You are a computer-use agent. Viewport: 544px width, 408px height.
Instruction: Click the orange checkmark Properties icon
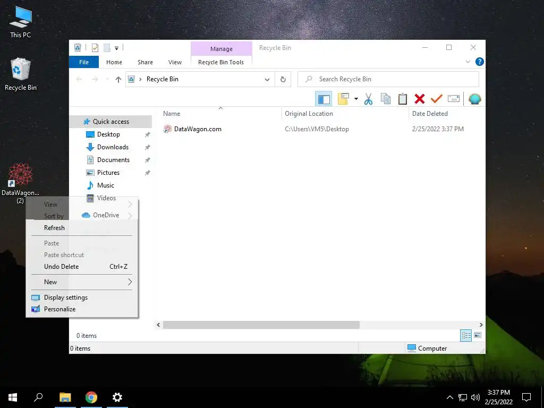(x=437, y=99)
